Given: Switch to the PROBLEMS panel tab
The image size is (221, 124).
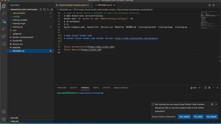Looking at the screenshot, I should pos(62,88).
